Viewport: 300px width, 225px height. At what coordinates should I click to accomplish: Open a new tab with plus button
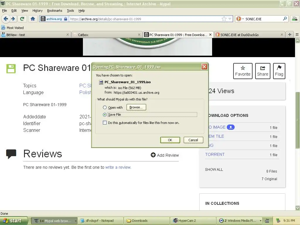(x=290, y=35)
